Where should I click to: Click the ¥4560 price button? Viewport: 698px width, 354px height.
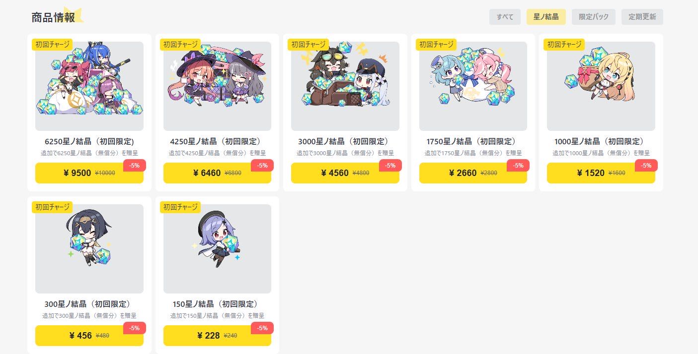(x=345, y=173)
